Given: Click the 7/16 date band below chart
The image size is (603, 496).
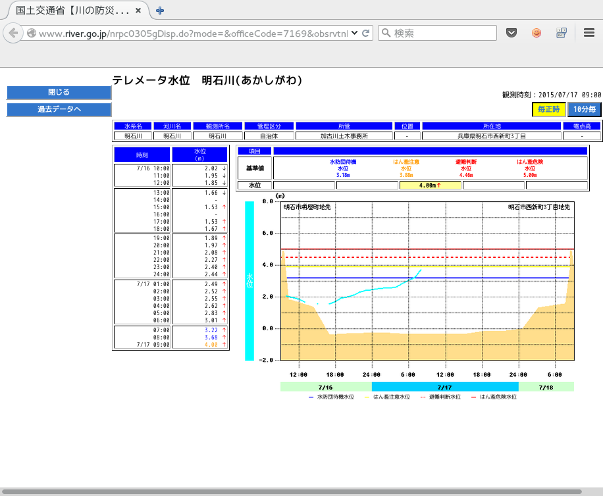Looking at the screenshot, I should 326,387.
